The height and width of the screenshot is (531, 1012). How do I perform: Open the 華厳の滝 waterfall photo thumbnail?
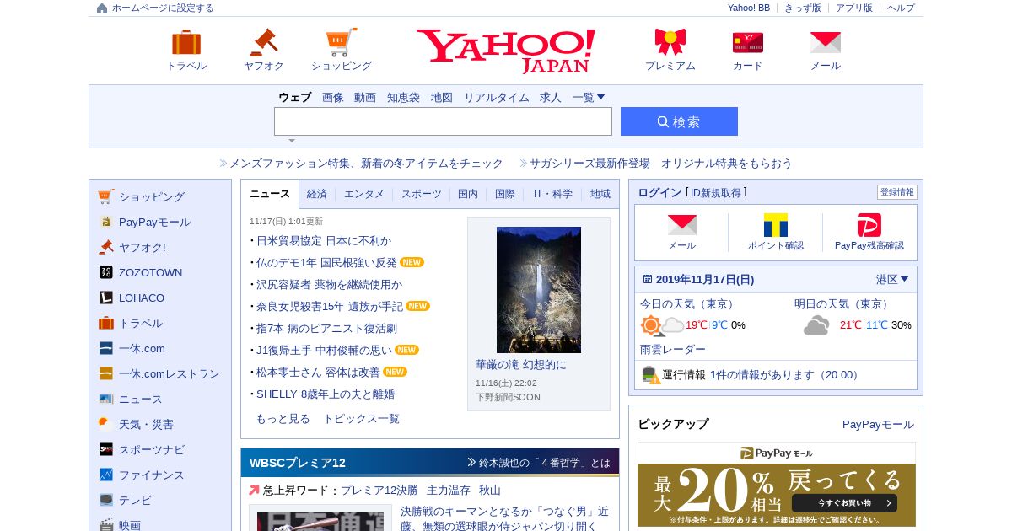(x=539, y=289)
